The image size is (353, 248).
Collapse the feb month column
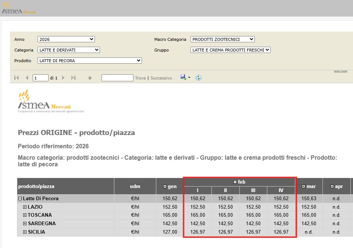click(235, 182)
